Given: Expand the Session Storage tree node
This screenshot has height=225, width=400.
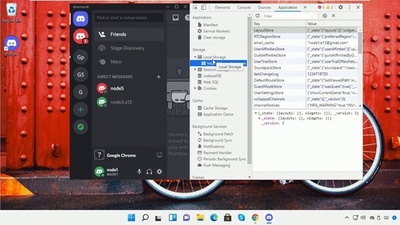Looking at the screenshot, I should pyautogui.click(x=195, y=69).
